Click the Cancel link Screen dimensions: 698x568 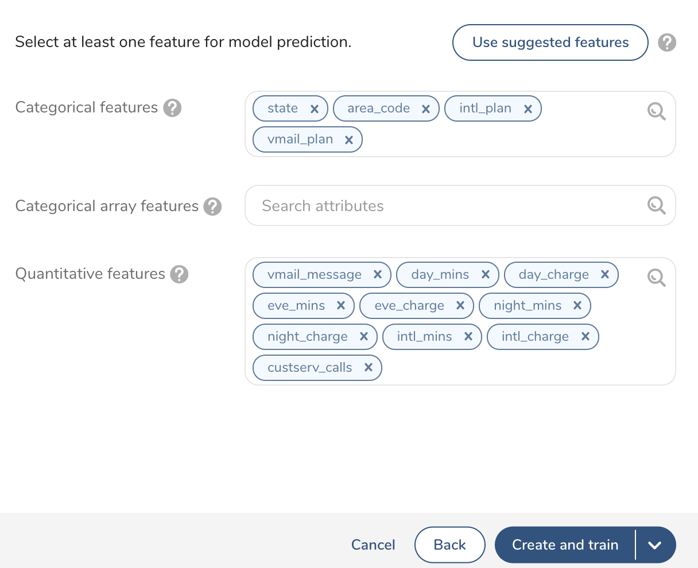(373, 545)
